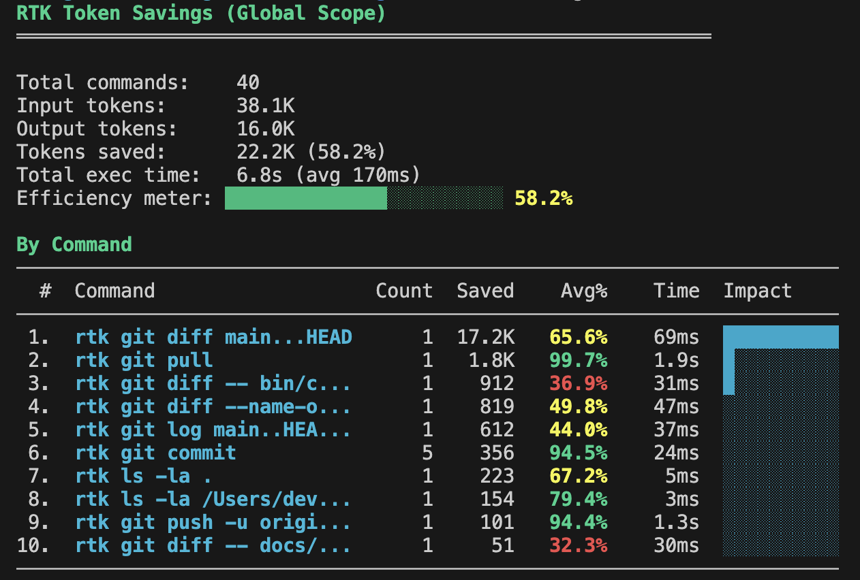The image size is (860, 580).
Task: Click the 'Time' column header
Action: click(677, 291)
